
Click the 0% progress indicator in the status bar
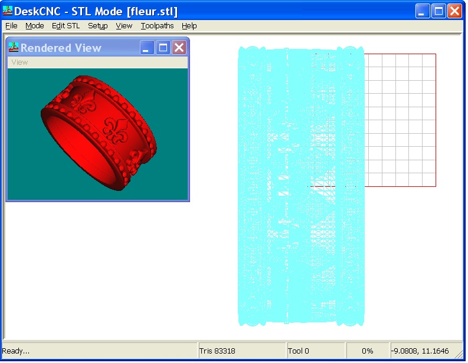[x=367, y=351]
